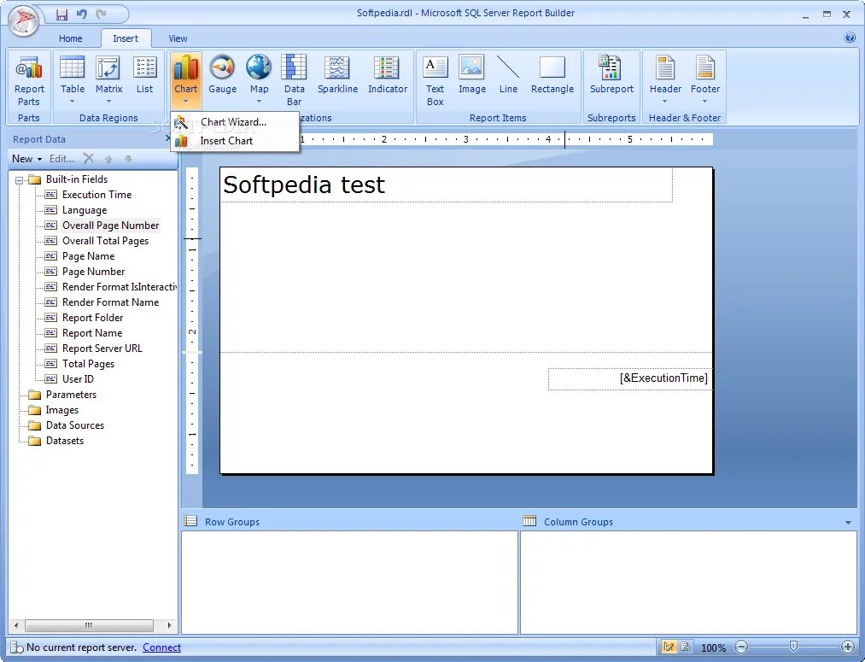865x662 pixels.
Task: Click the Report Data horizontal scrollbar
Action: tap(89, 625)
